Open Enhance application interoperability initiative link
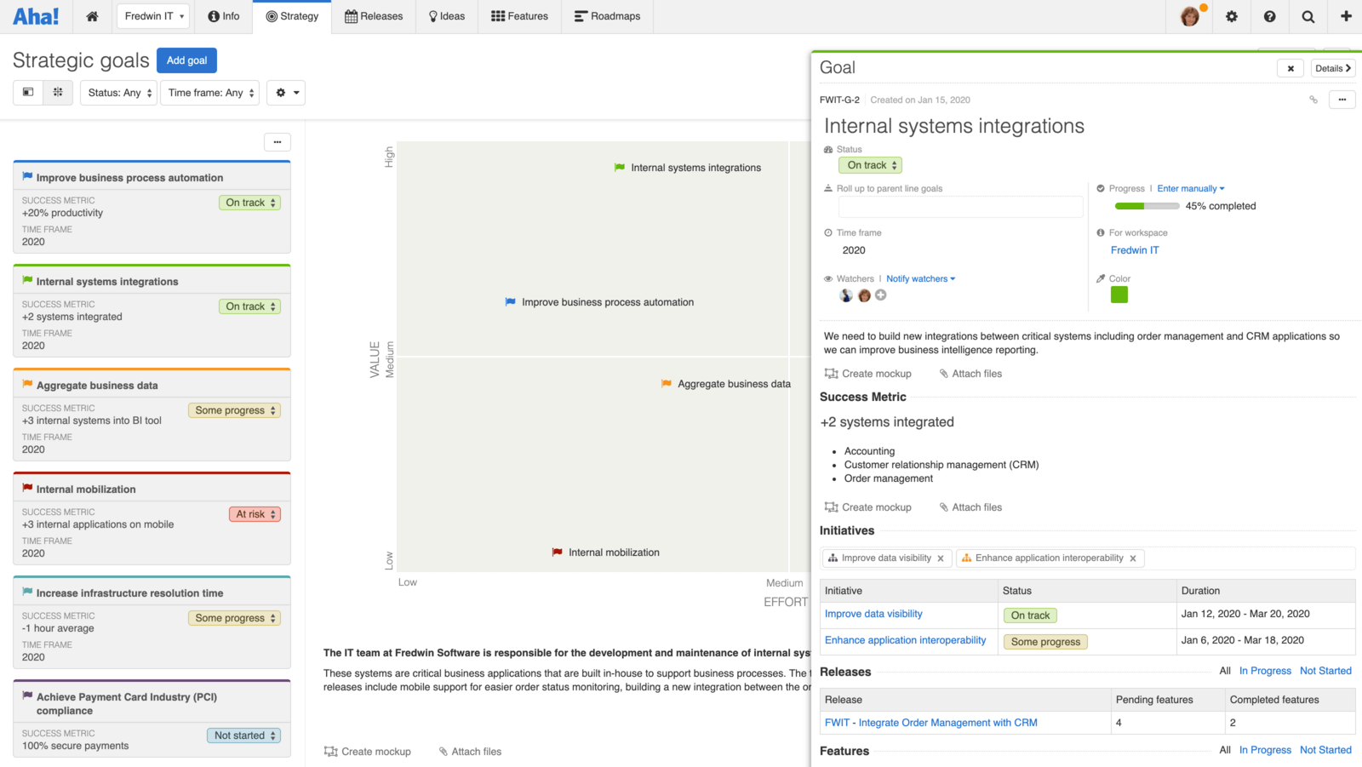Image resolution: width=1362 pixels, height=767 pixels. (906, 640)
